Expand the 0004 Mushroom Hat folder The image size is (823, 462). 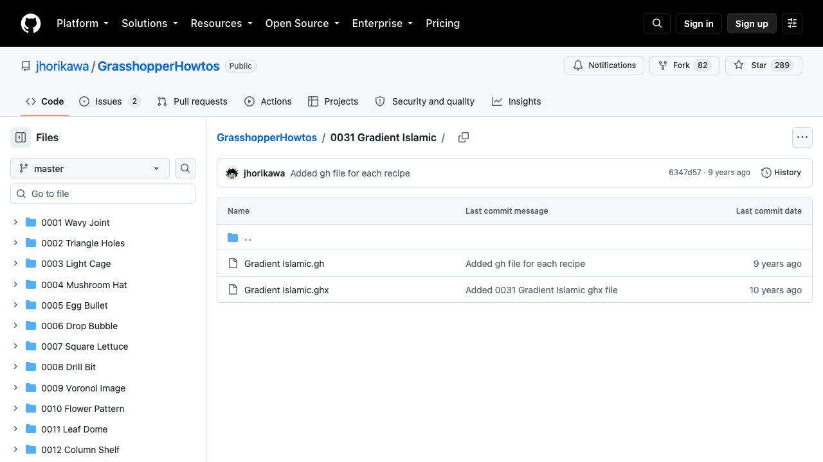[15, 284]
